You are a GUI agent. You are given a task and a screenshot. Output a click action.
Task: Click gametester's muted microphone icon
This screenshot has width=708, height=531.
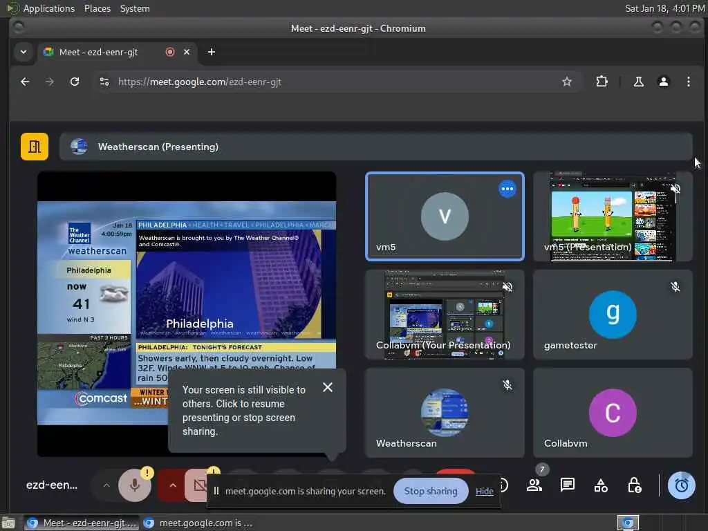[x=676, y=287]
